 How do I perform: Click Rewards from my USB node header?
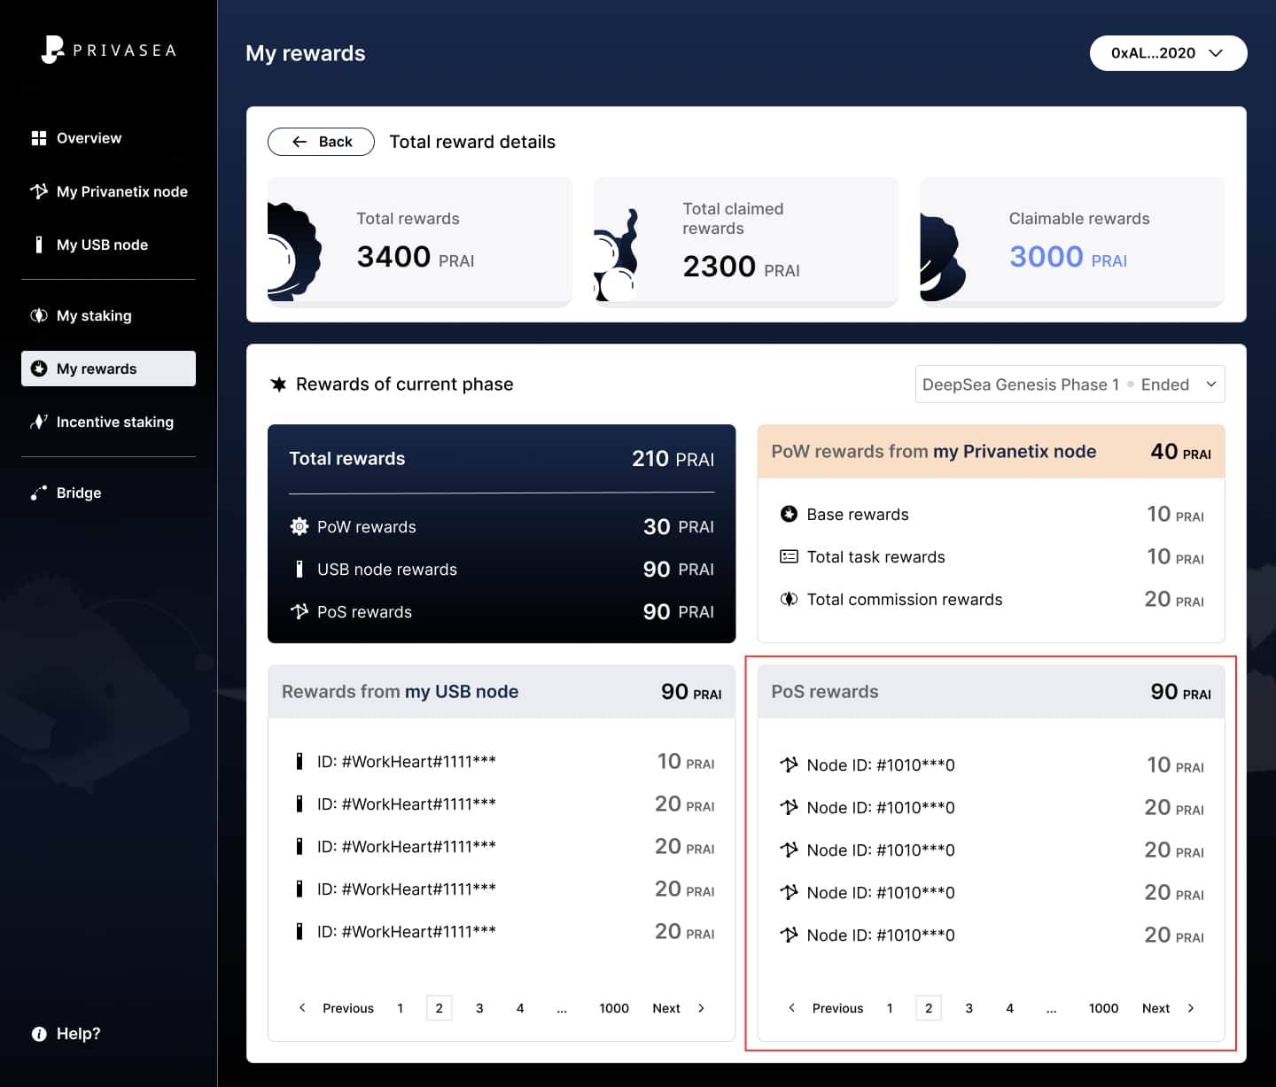click(502, 692)
